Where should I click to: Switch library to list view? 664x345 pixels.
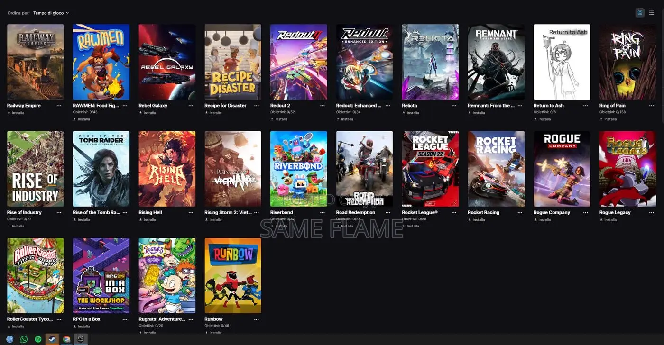pos(652,13)
